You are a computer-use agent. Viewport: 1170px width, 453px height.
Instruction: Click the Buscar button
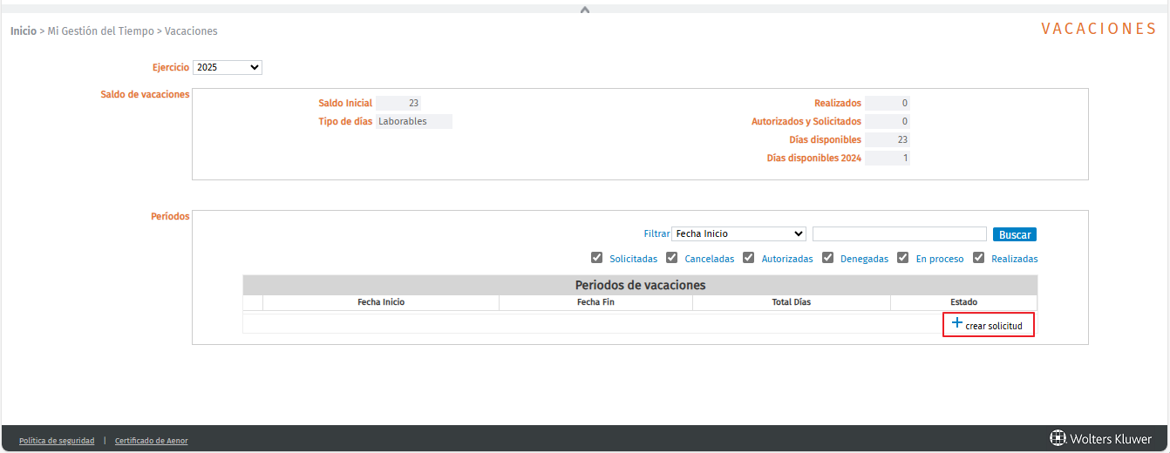(x=1015, y=234)
